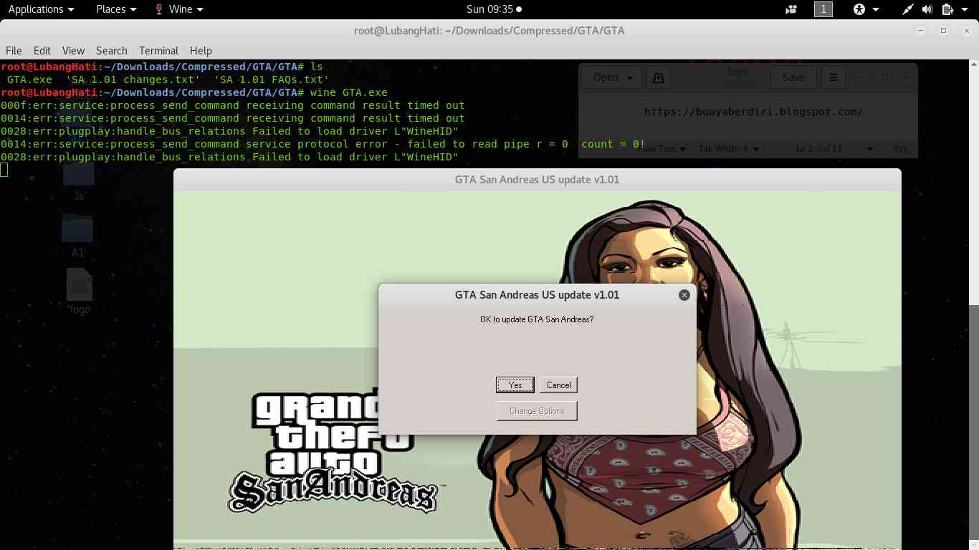Click 'SA 1.01 FAQs.txt' in terminal output

pyautogui.click(x=272, y=79)
